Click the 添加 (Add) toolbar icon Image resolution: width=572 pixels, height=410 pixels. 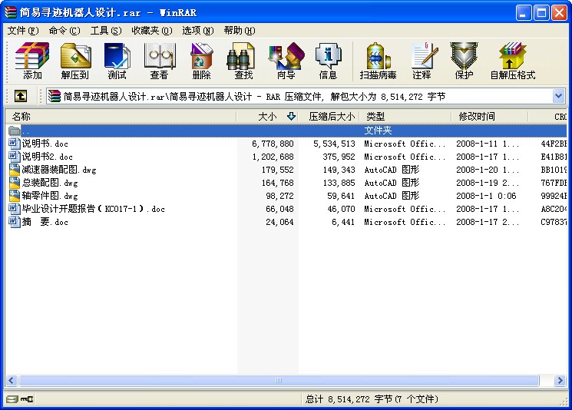pos(32,61)
